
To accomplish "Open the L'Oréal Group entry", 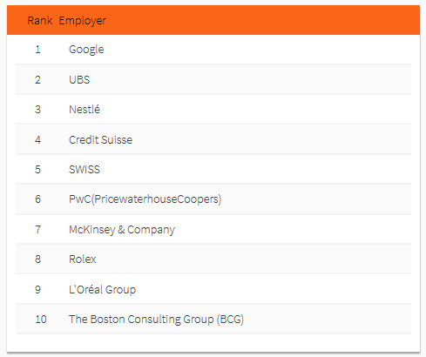I will click(x=102, y=289).
